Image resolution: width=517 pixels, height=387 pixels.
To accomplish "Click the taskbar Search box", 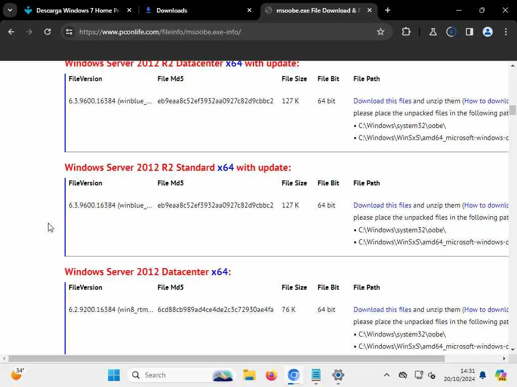I will click(x=181, y=375).
